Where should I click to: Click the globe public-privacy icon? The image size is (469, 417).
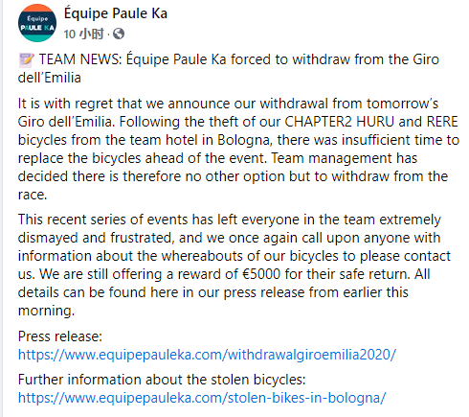(119, 34)
